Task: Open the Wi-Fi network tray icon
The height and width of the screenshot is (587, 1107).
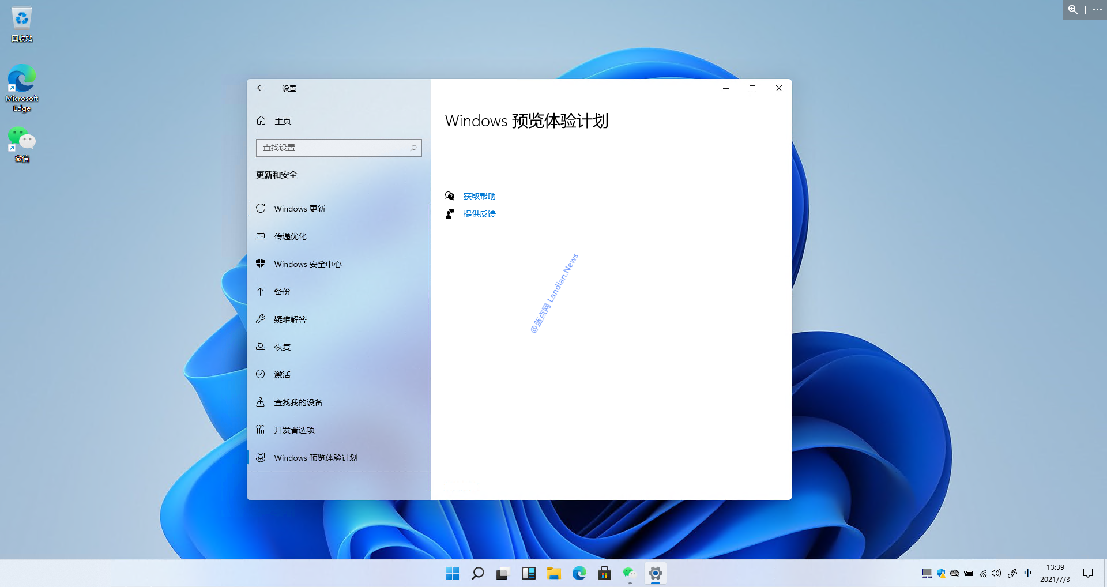Action: (x=983, y=573)
